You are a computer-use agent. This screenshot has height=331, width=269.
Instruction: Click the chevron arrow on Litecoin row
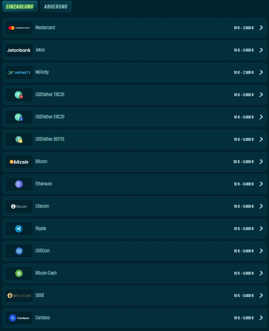pyautogui.click(x=261, y=206)
